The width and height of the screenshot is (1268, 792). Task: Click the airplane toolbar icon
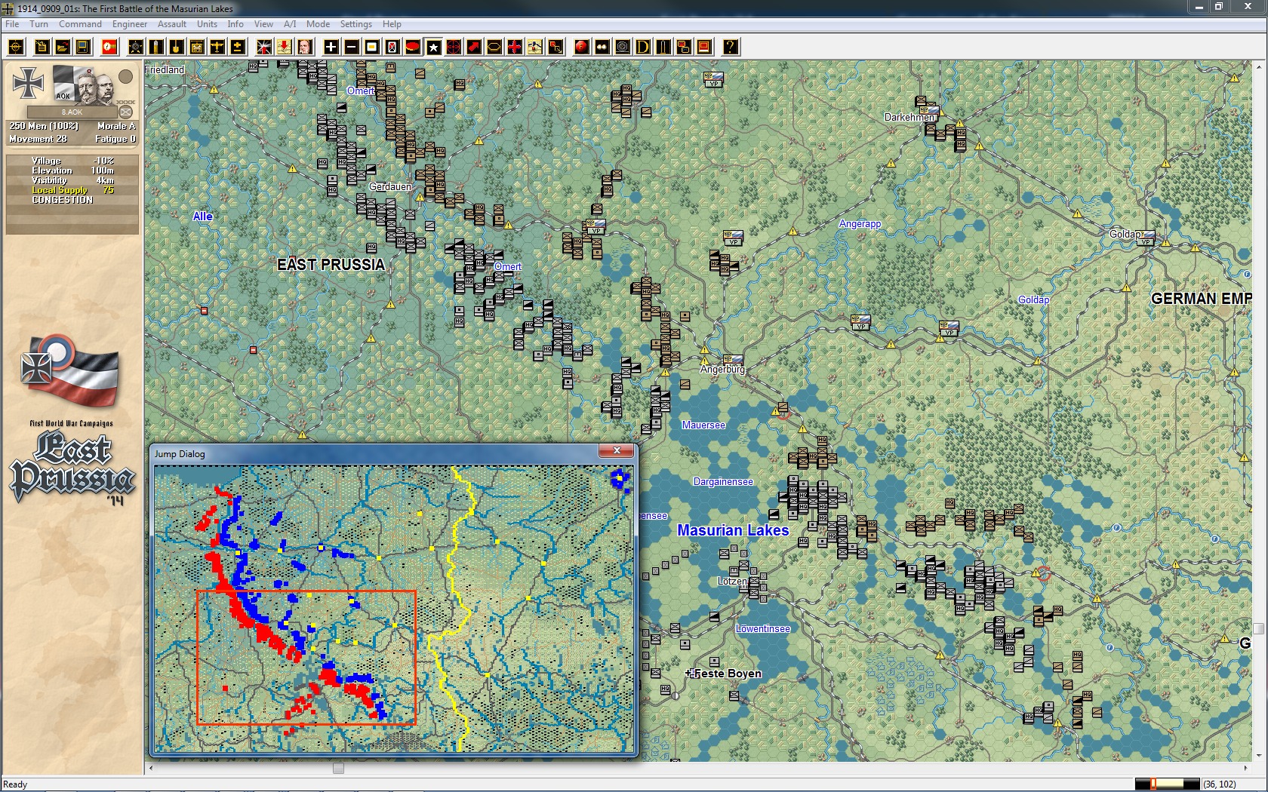217,47
